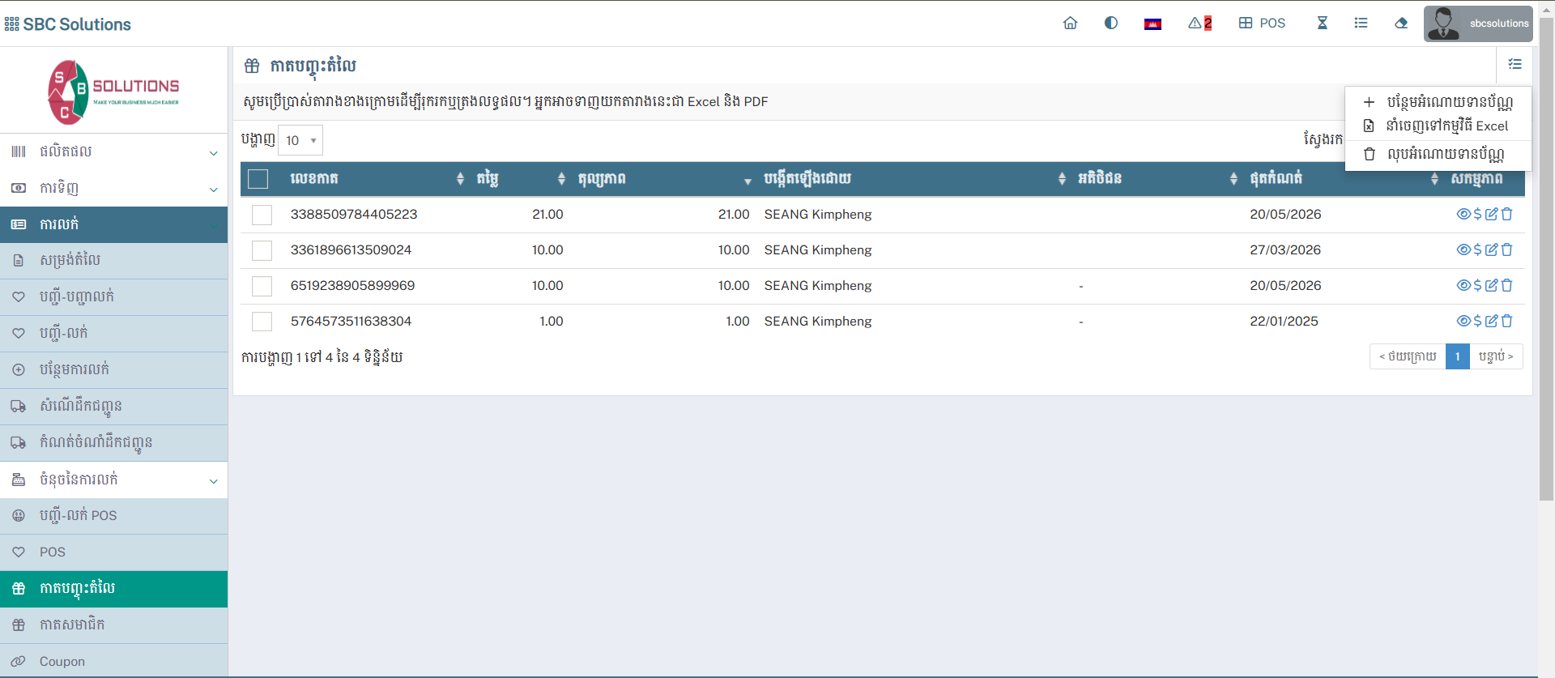The height and width of the screenshot is (678, 1555).
Task: Click the eraser icon in top bar
Action: (x=1401, y=23)
